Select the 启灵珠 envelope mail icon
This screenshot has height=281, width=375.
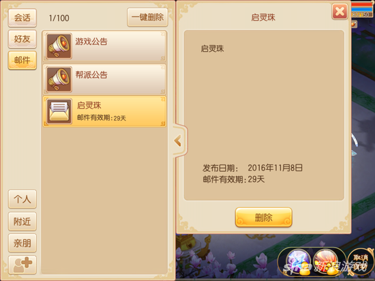59,111
